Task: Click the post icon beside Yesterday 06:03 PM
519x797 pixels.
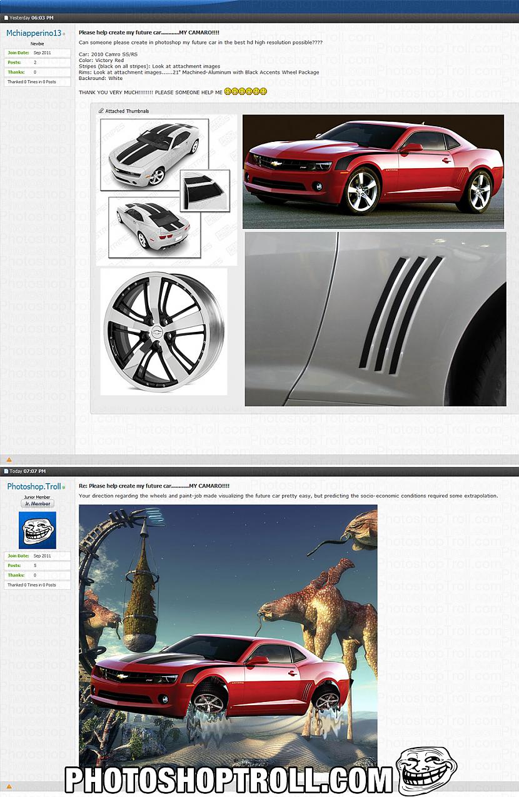Action: coord(6,18)
